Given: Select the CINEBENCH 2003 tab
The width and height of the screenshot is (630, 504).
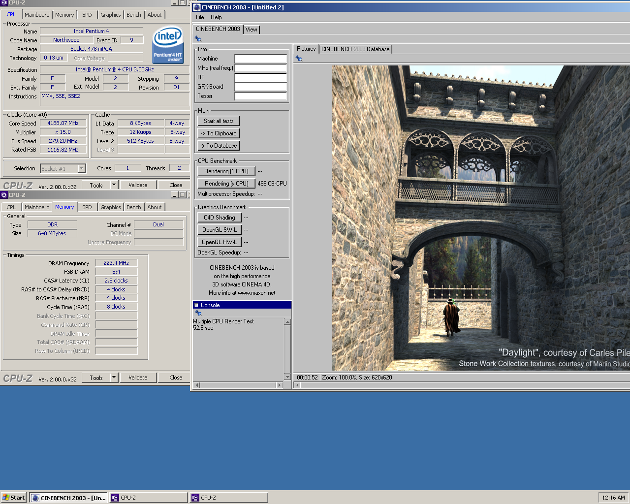Looking at the screenshot, I should point(218,29).
